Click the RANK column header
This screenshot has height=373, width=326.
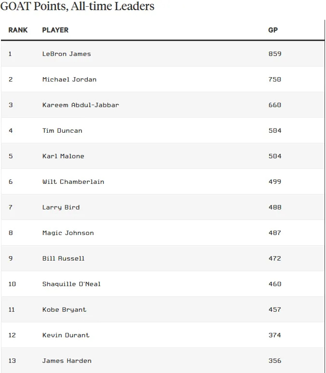click(x=18, y=30)
